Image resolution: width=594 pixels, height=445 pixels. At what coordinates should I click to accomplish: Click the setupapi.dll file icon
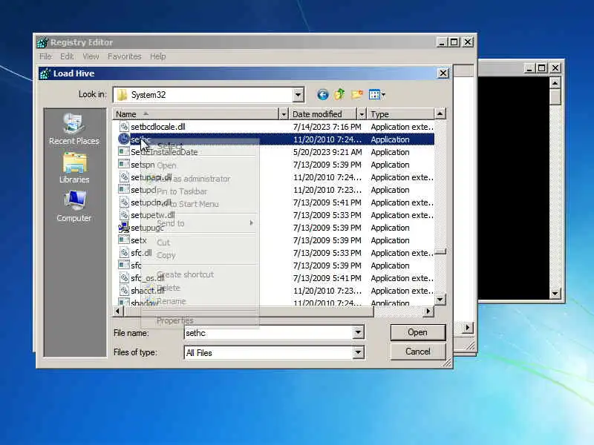click(x=123, y=177)
